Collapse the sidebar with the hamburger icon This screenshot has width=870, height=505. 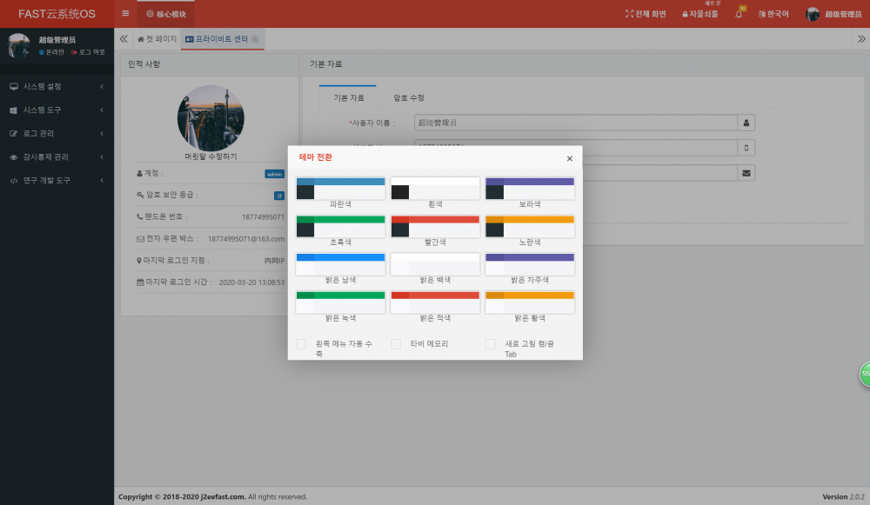(125, 13)
